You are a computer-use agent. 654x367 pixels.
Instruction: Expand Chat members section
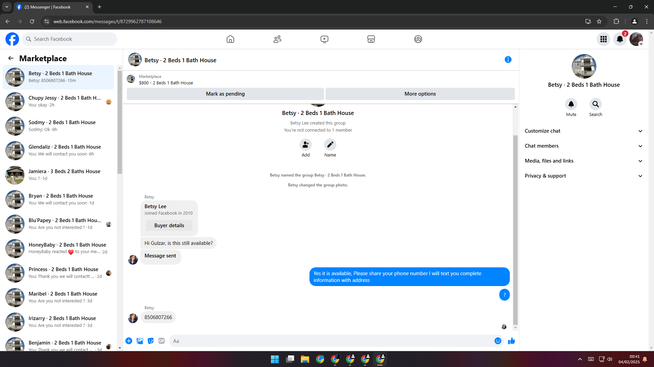point(583,146)
